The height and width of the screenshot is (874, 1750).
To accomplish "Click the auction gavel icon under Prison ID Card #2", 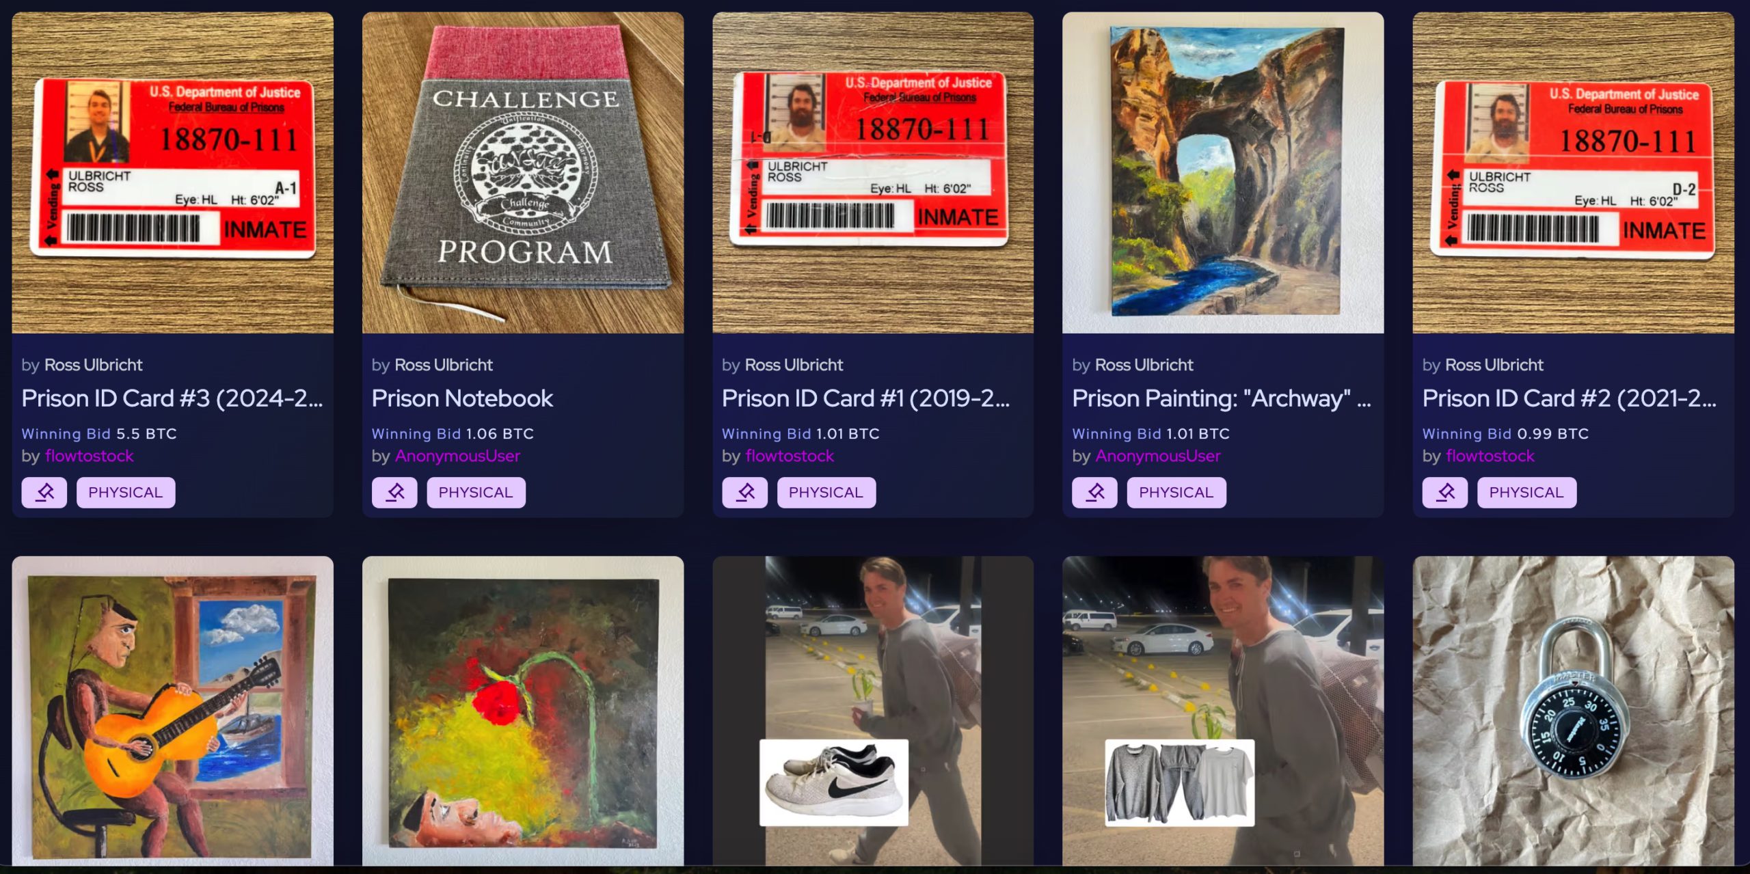I will (1445, 492).
